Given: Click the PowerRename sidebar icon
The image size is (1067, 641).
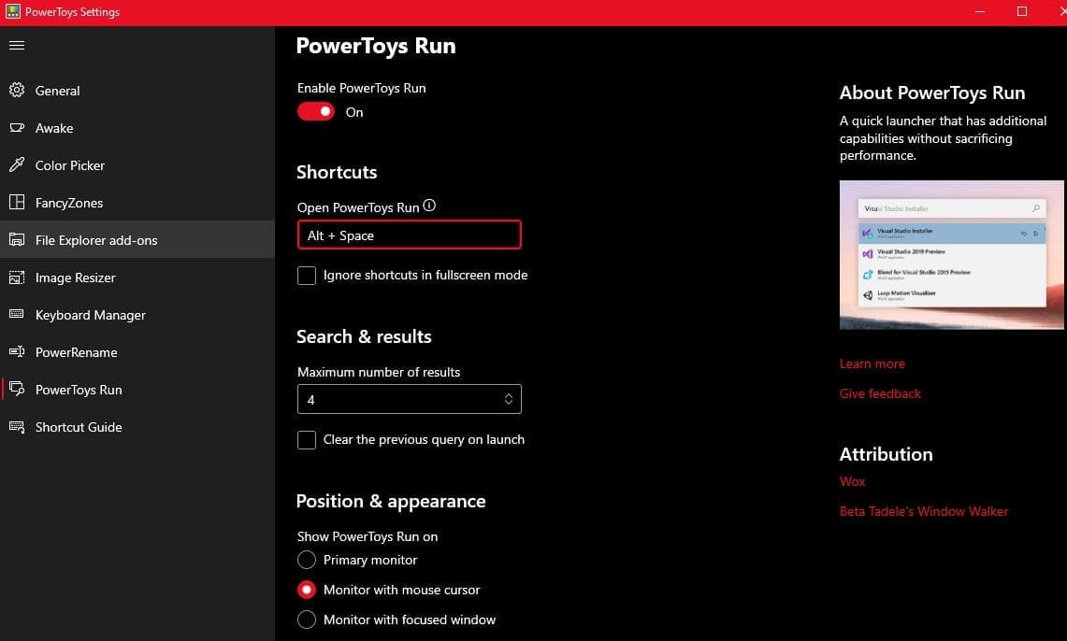Looking at the screenshot, I should pyautogui.click(x=17, y=352).
